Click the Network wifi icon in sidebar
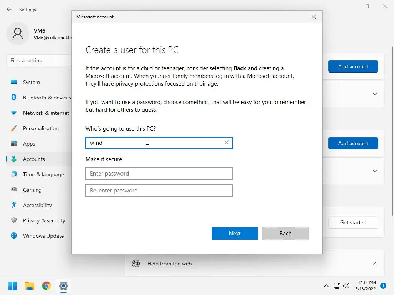Viewport: 394px width, 295px height. (x=14, y=113)
